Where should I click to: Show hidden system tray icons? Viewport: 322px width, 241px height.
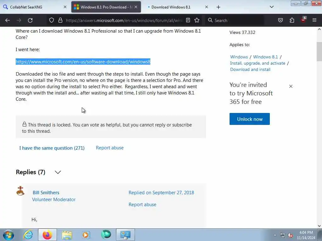[x=275, y=235]
